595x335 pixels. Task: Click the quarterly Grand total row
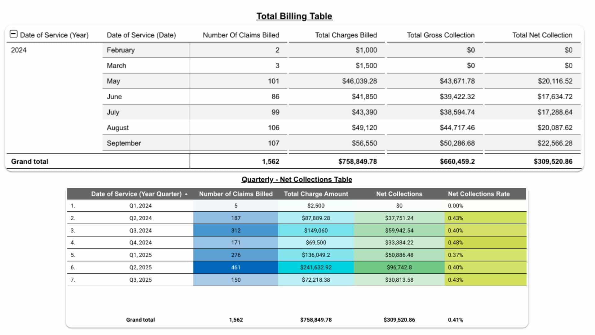140,319
